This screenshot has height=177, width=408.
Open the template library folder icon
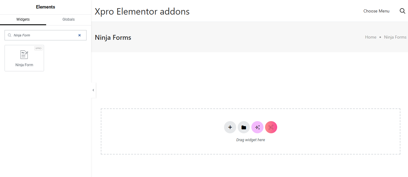click(x=244, y=127)
